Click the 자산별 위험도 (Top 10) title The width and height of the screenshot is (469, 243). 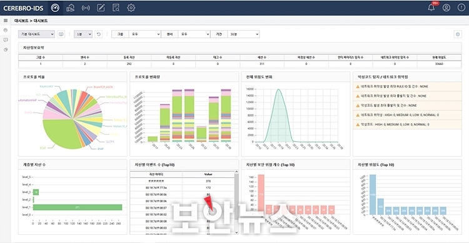(376, 165)
